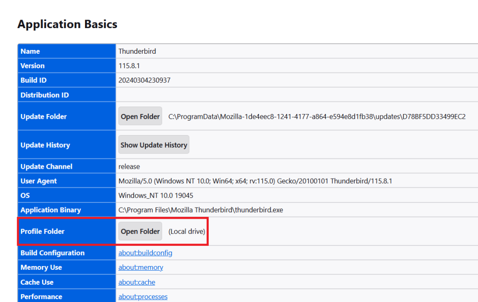
Task: Open the about:buildconfig link
Action: 145,252
